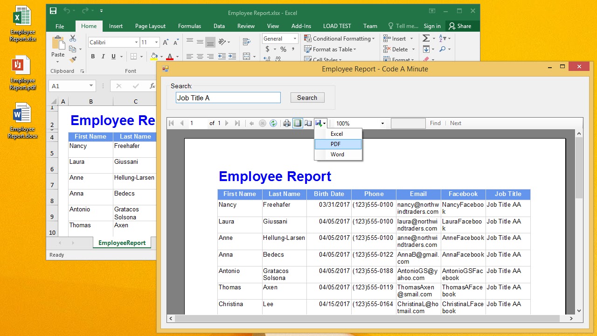Image resolution: width=597 pixels, height=336 pixels.
Task: Click the Format Painter brush icon
Action: click(73, 60)
